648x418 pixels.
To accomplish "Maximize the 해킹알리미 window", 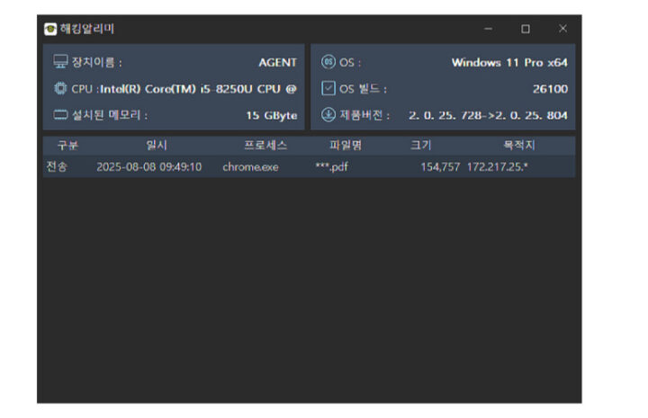I will click(x=526, y=29).
